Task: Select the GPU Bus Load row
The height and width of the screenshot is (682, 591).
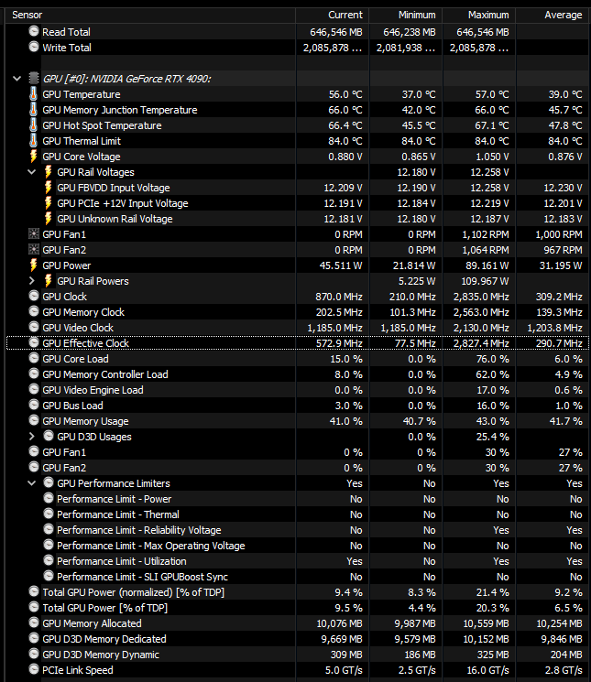Action: 298,406
